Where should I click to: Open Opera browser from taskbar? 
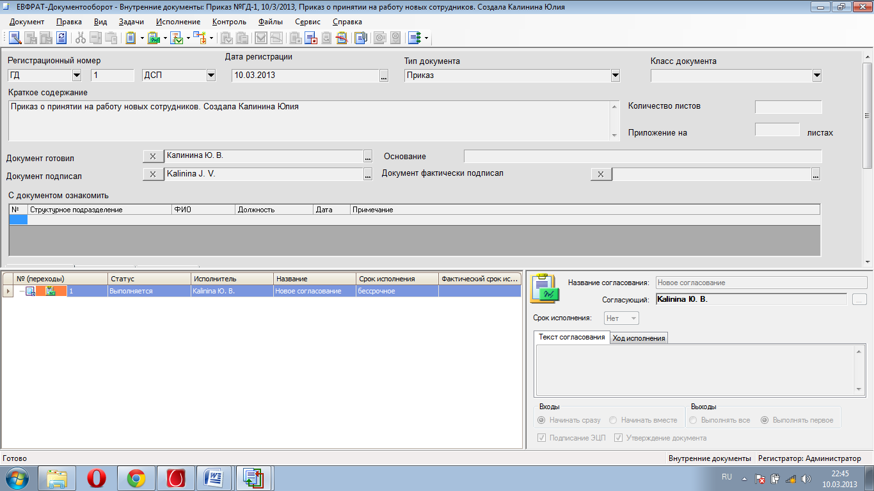point(97,478)
